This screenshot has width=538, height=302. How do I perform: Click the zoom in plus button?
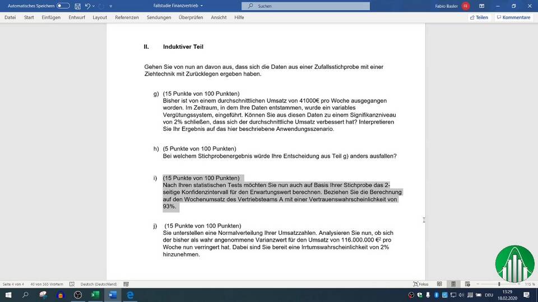519,284
